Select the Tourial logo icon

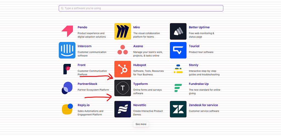(178, 50)
